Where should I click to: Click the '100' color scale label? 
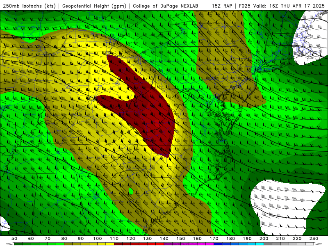click(98, 239)
